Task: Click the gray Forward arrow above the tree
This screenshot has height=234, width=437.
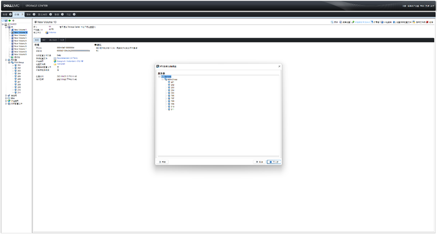Action: tap(13, 21)
